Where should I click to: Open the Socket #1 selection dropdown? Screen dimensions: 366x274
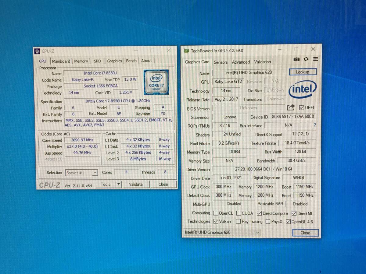pos(82,173)
